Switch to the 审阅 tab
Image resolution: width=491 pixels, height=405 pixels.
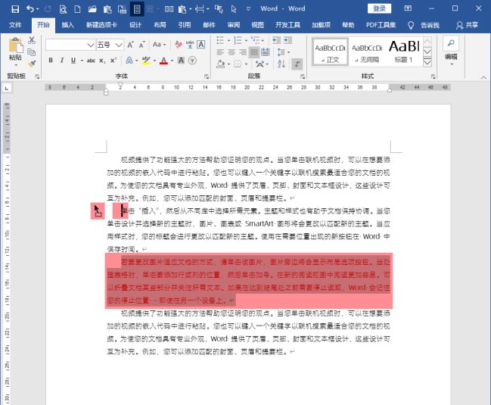coord(234,25)
